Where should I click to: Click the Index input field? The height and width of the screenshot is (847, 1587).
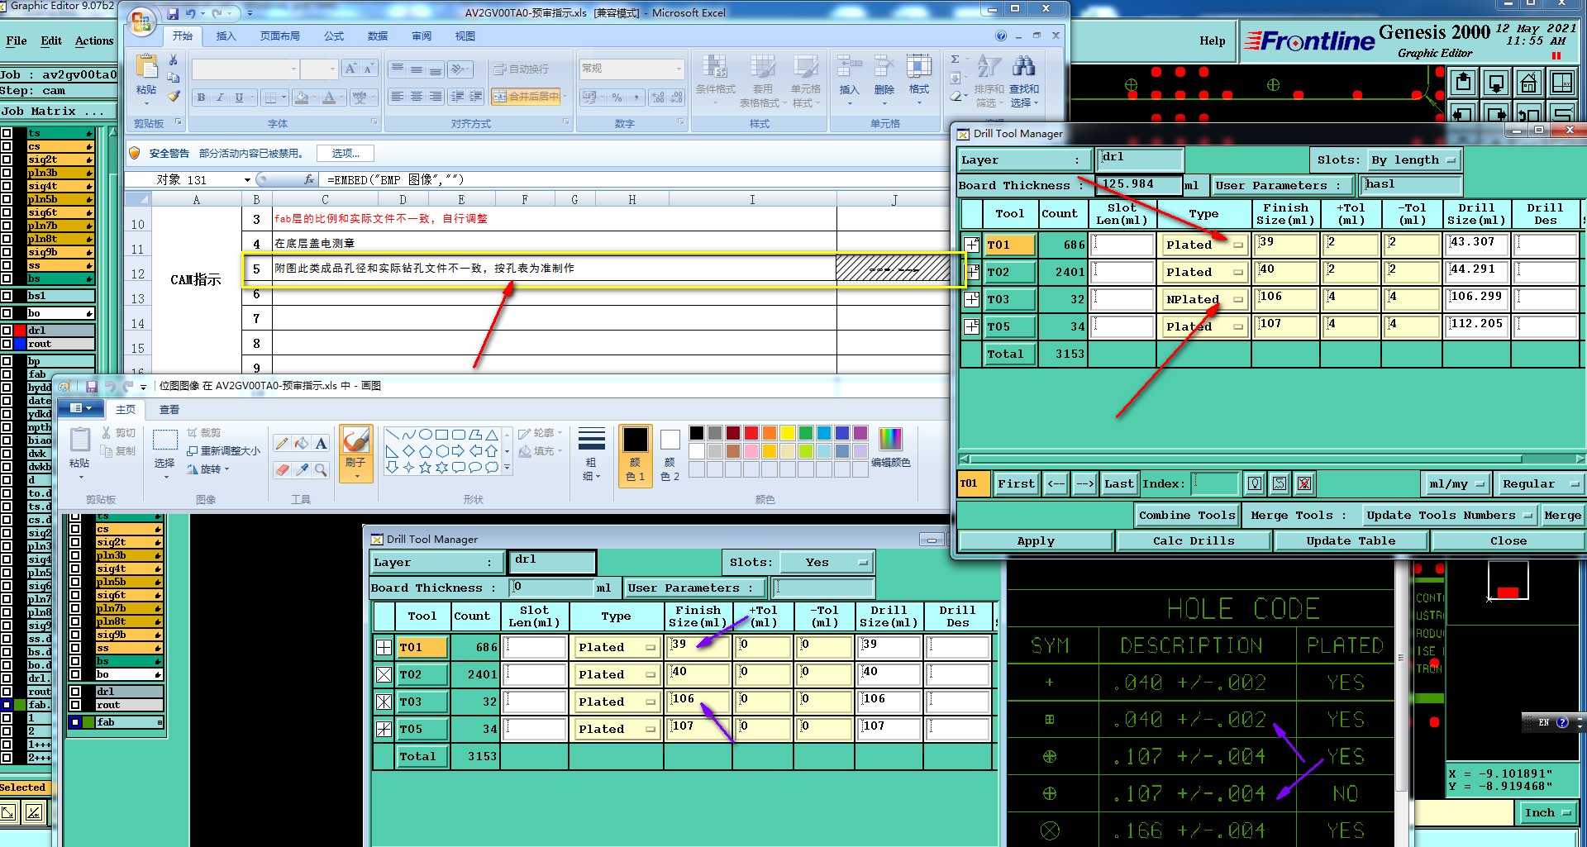[x=1215, y=483]
